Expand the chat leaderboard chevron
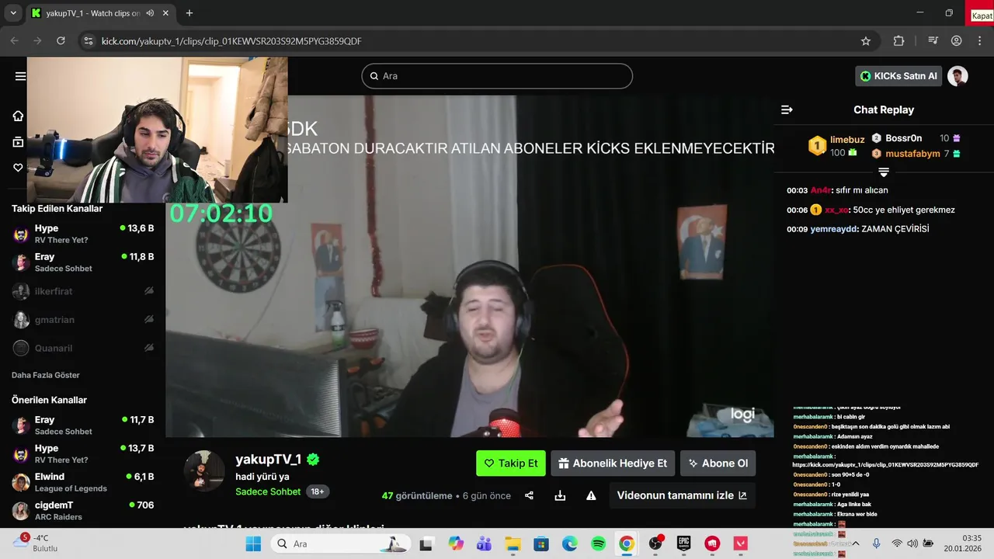 (883, 172)
